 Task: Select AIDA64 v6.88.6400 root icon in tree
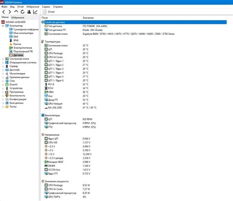[3, 22]
